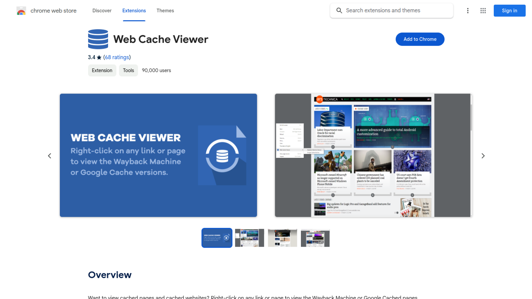This screenshot has height=299, width=532.
Task: Go back with left carousel arrow
Action: click(x=49, y=156)
